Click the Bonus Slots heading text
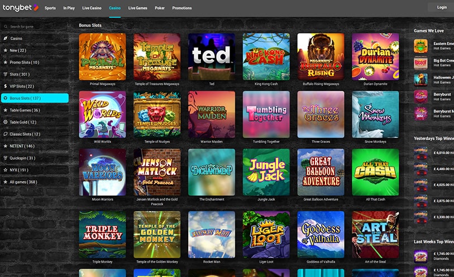 90,25
